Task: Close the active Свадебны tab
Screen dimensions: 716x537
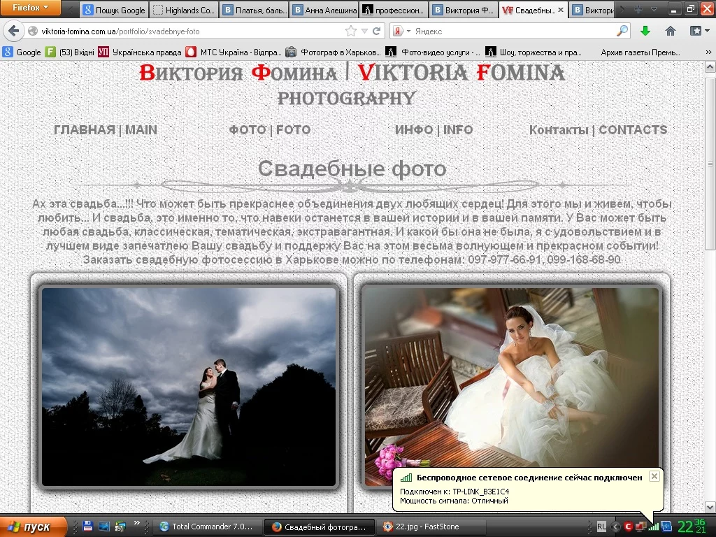Action: [x=561, y=10]
